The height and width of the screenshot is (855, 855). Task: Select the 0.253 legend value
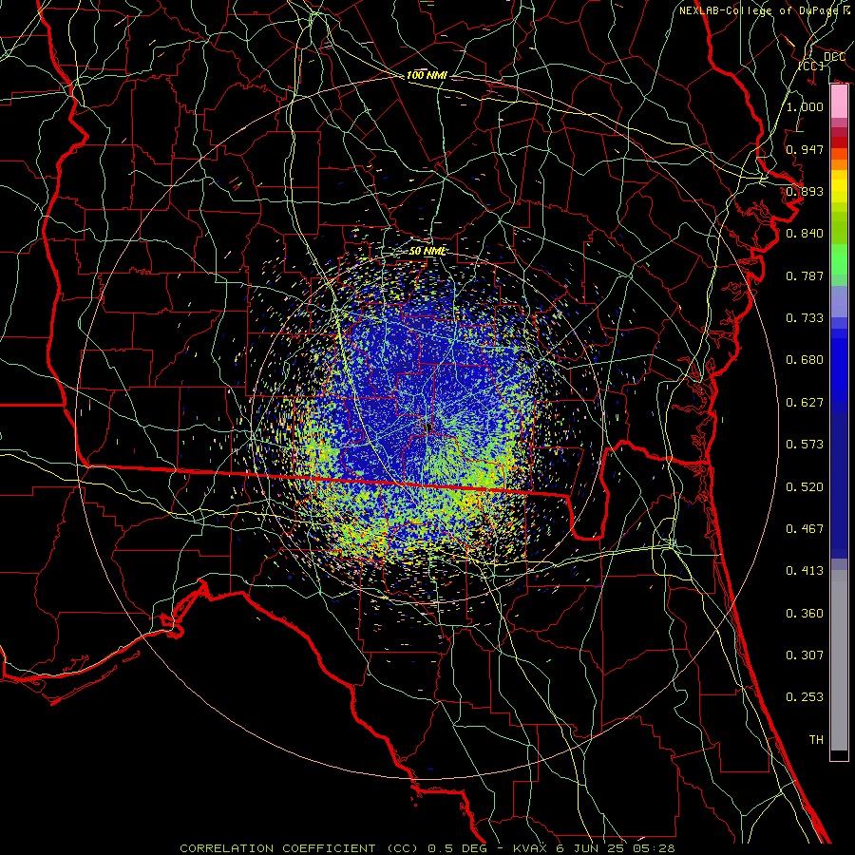[805, 697]
